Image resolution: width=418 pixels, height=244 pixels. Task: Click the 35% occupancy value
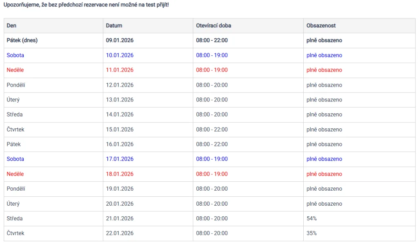(x=311, y=233)
